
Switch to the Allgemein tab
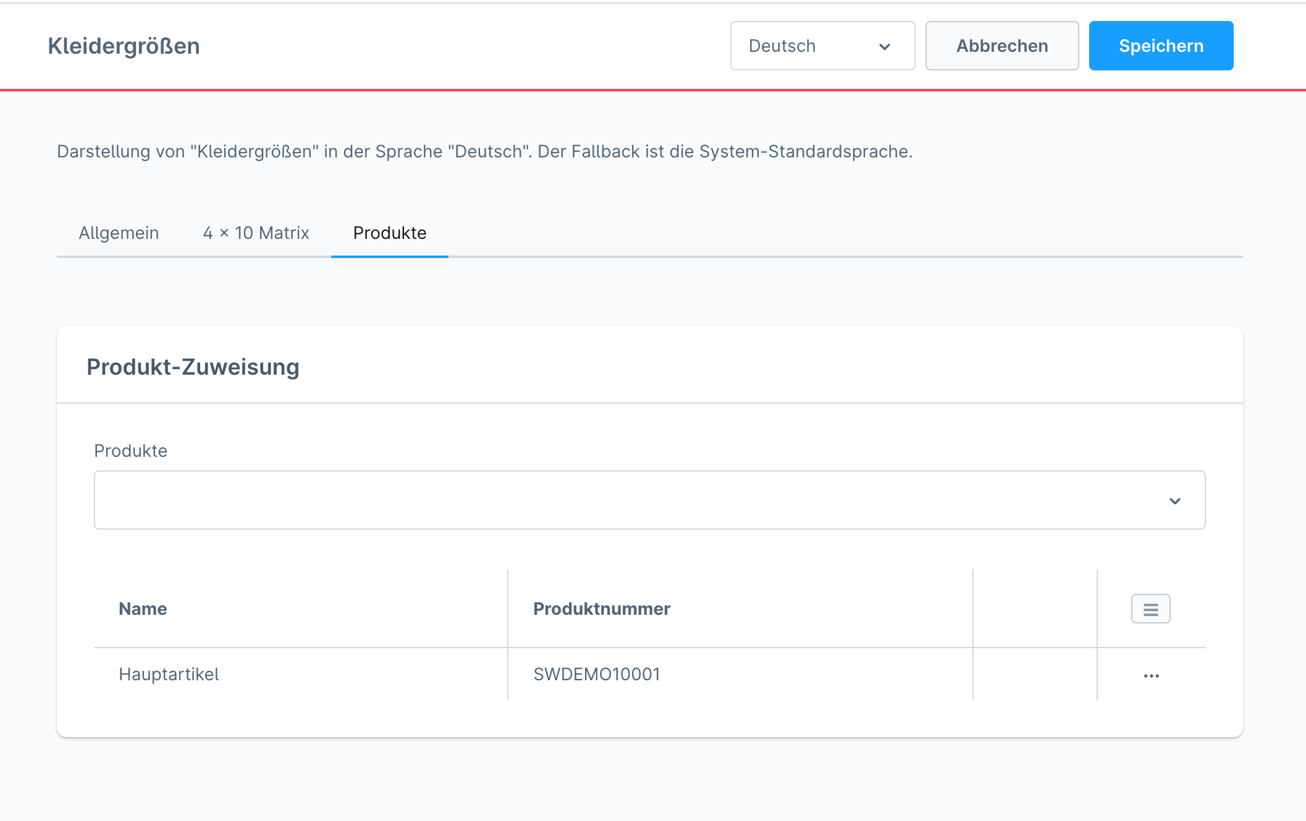(x=119, y=233)
